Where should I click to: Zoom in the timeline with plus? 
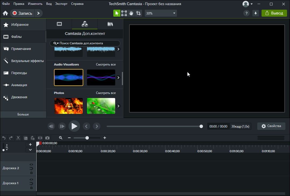[x=105, y=138]
